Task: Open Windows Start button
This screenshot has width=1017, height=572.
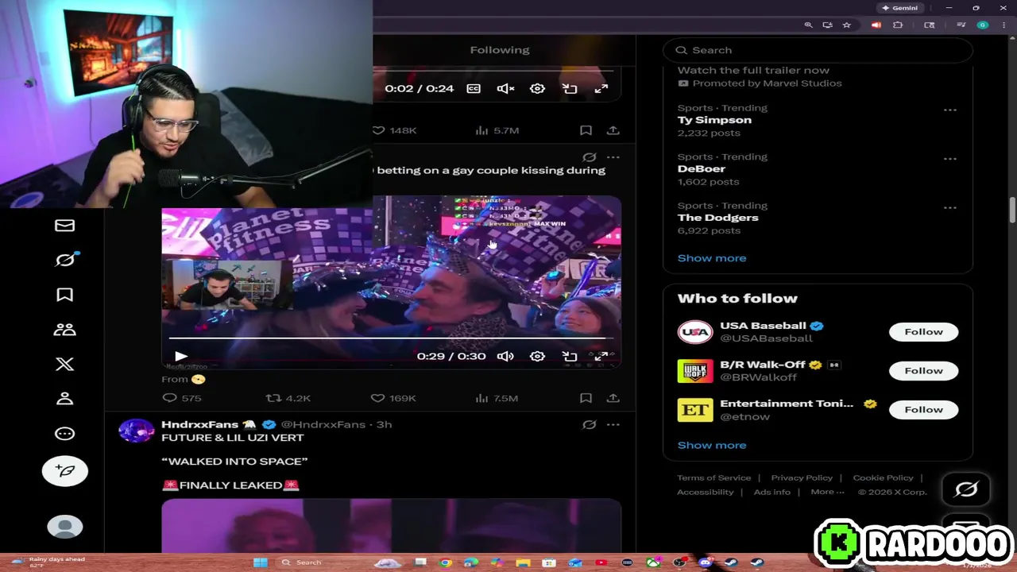Action: click(260, 562)
